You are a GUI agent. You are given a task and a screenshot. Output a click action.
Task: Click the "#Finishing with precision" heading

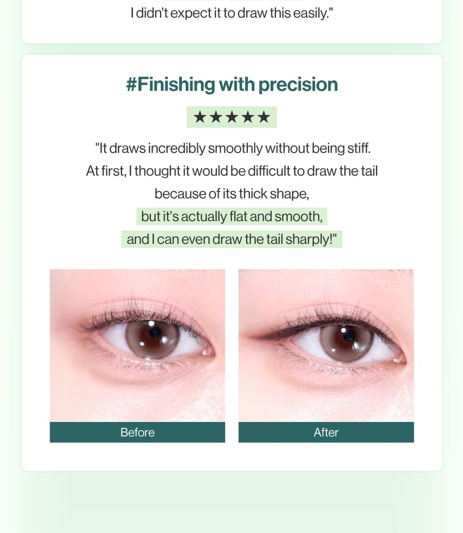pos(231,85)
